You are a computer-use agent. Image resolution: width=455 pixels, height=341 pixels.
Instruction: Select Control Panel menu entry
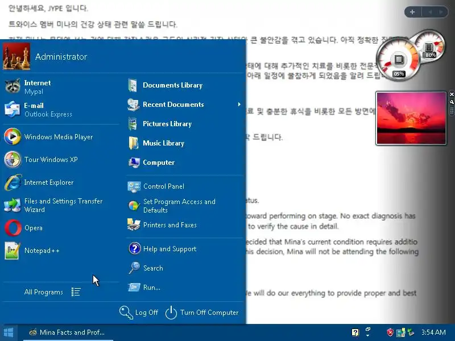(184, 186)
